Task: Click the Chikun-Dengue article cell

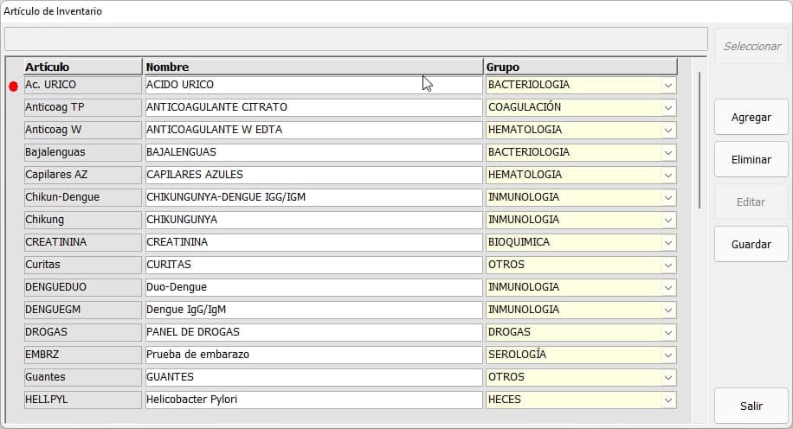Action: pyautogui.click(x=83, y=197)
